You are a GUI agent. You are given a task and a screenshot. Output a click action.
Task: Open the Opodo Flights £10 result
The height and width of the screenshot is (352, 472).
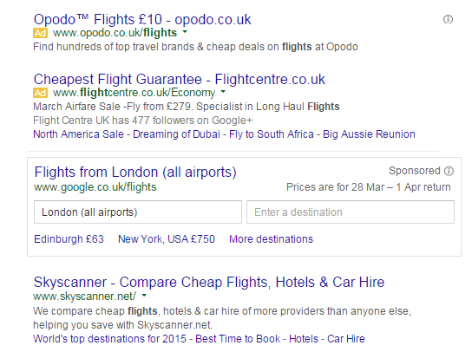[x=142, y=20]
